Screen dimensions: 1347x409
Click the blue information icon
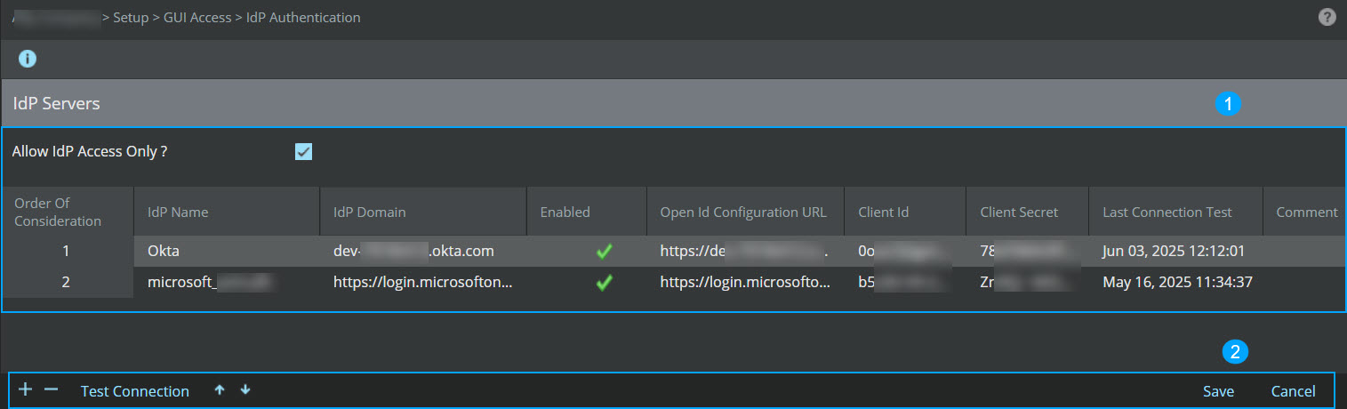[28, 60]
